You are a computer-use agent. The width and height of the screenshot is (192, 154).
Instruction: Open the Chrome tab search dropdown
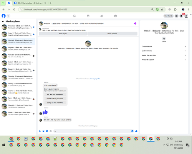(3, 3)
